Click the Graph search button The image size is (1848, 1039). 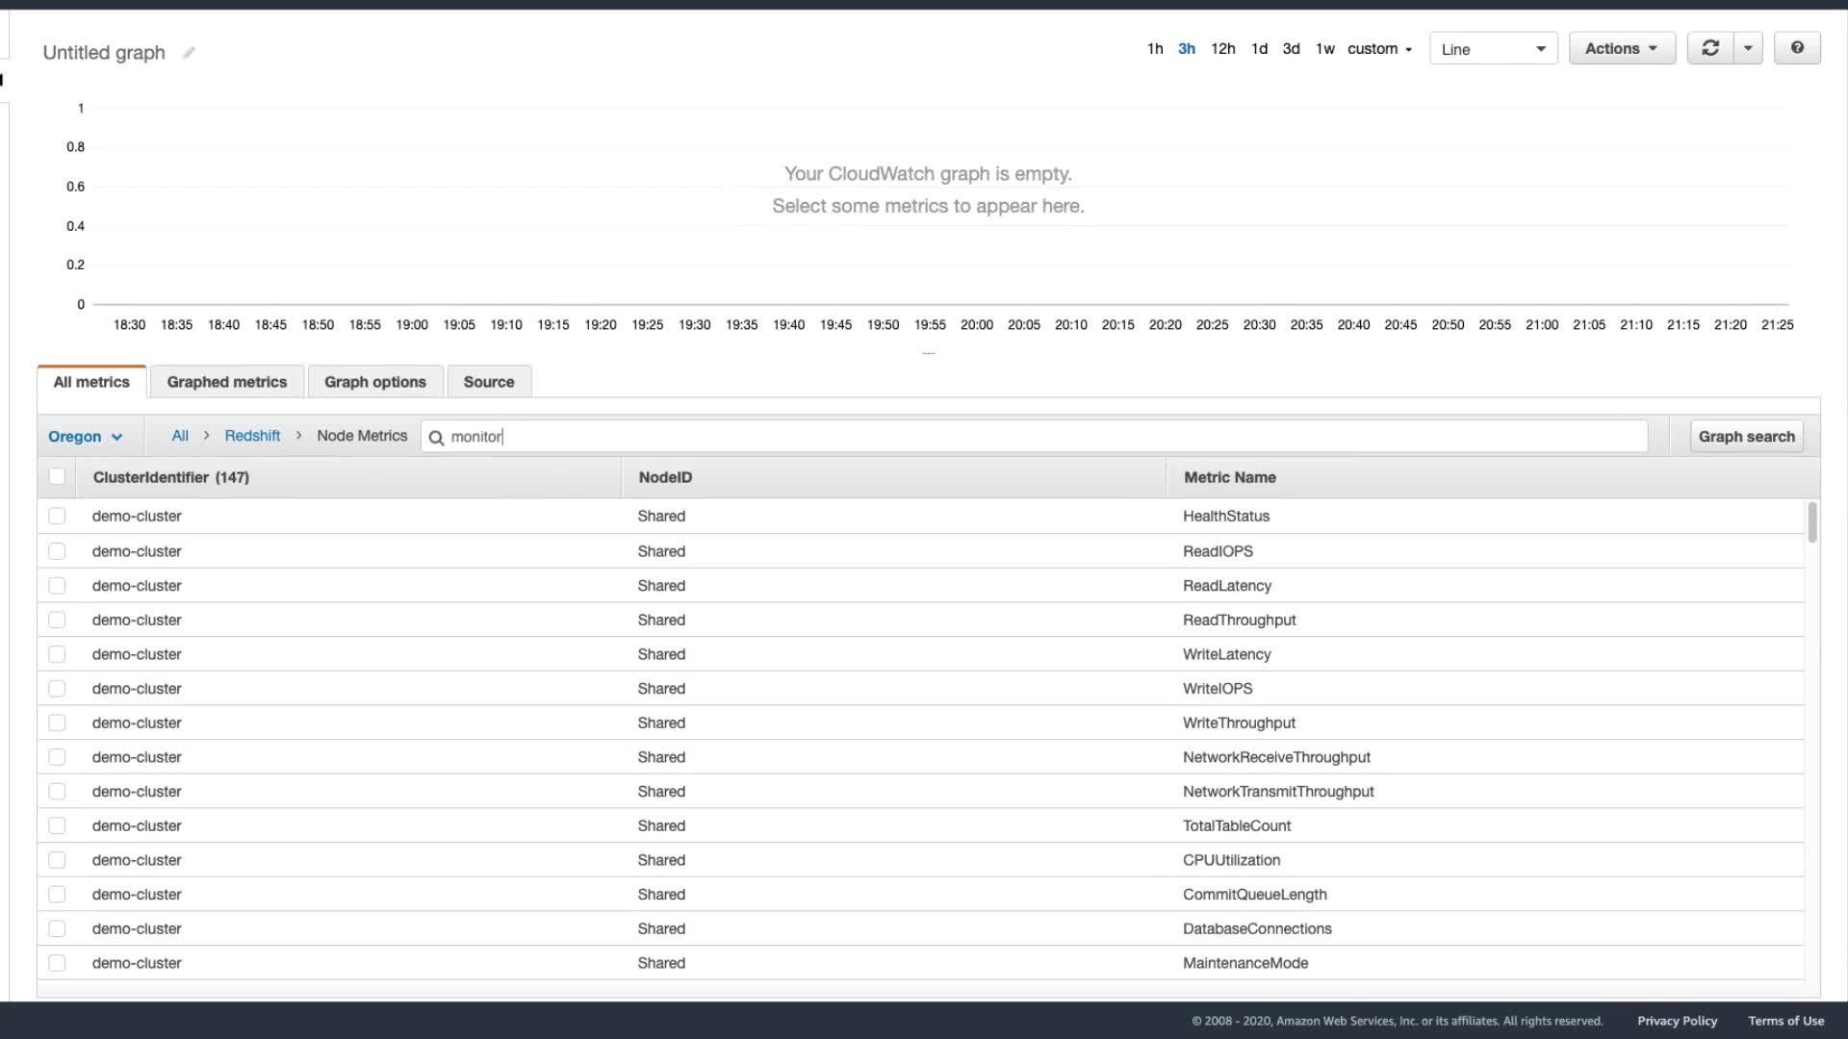pyautogui.click(x=1745, y=437)
